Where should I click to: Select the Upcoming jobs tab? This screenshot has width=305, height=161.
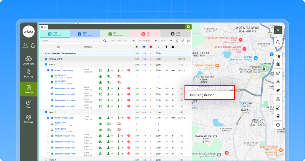pyautogui.click(x=55, y=34)
